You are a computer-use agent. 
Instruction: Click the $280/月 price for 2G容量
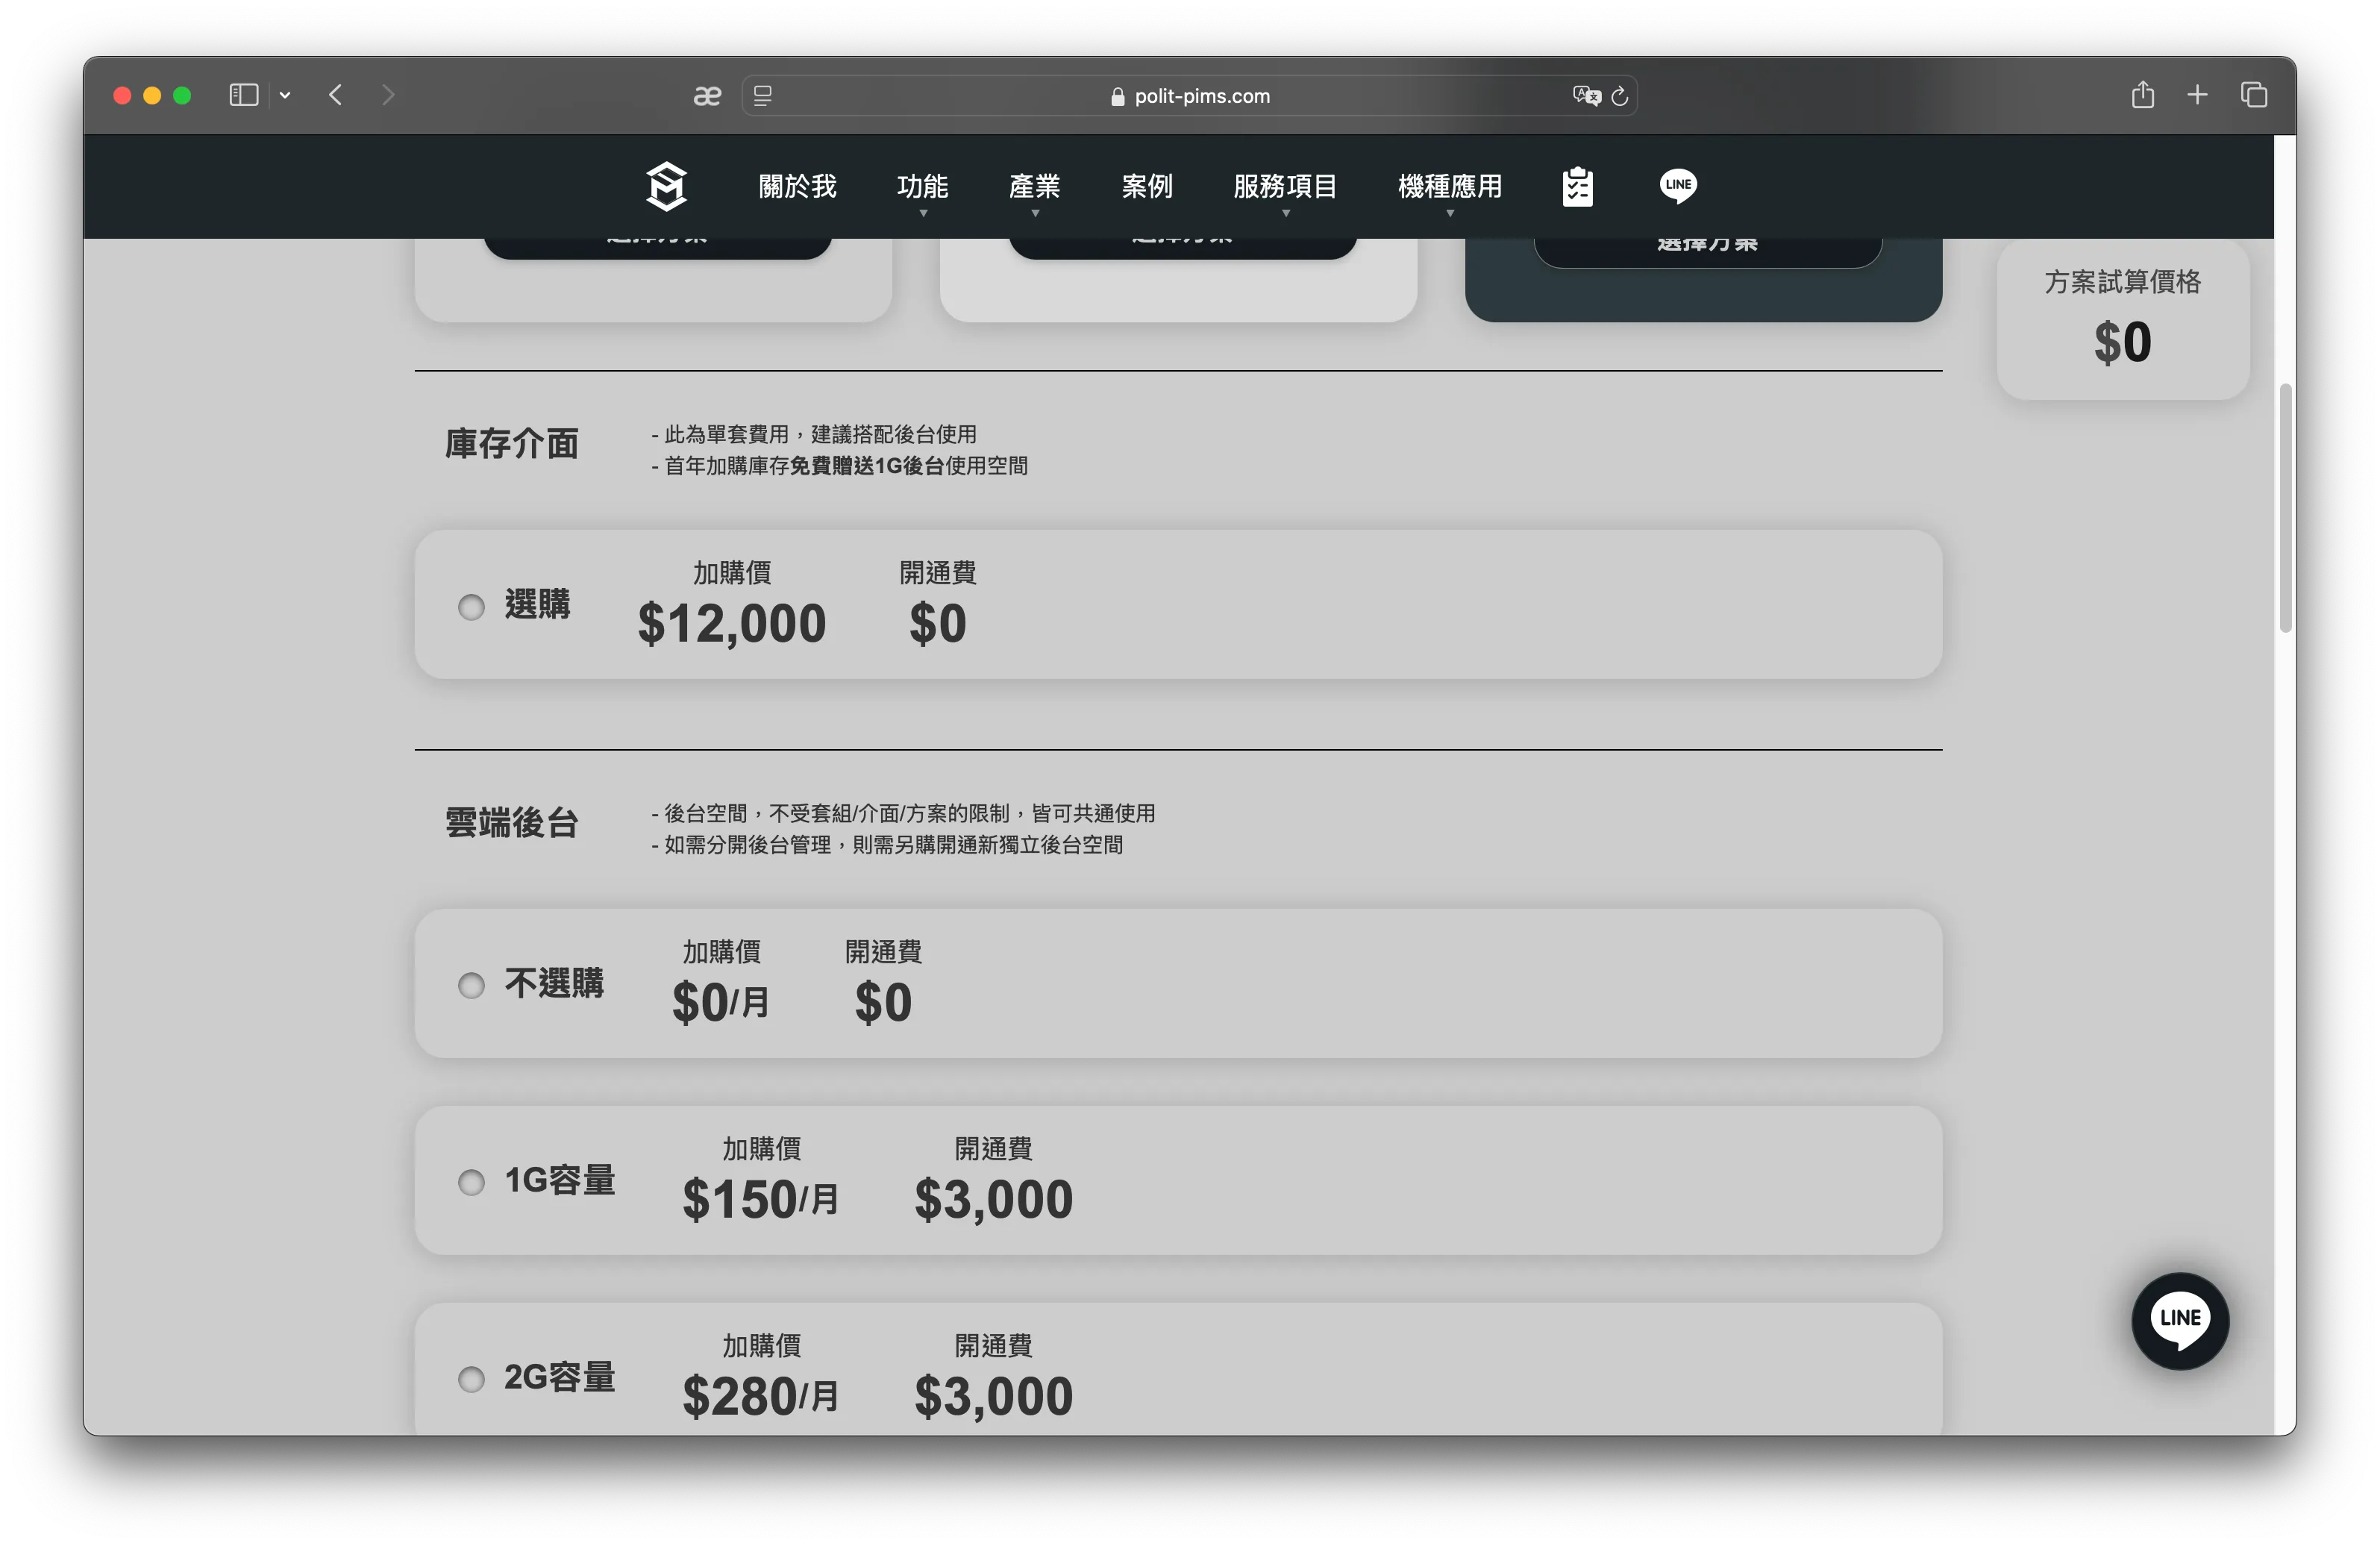click(760, 1396)
